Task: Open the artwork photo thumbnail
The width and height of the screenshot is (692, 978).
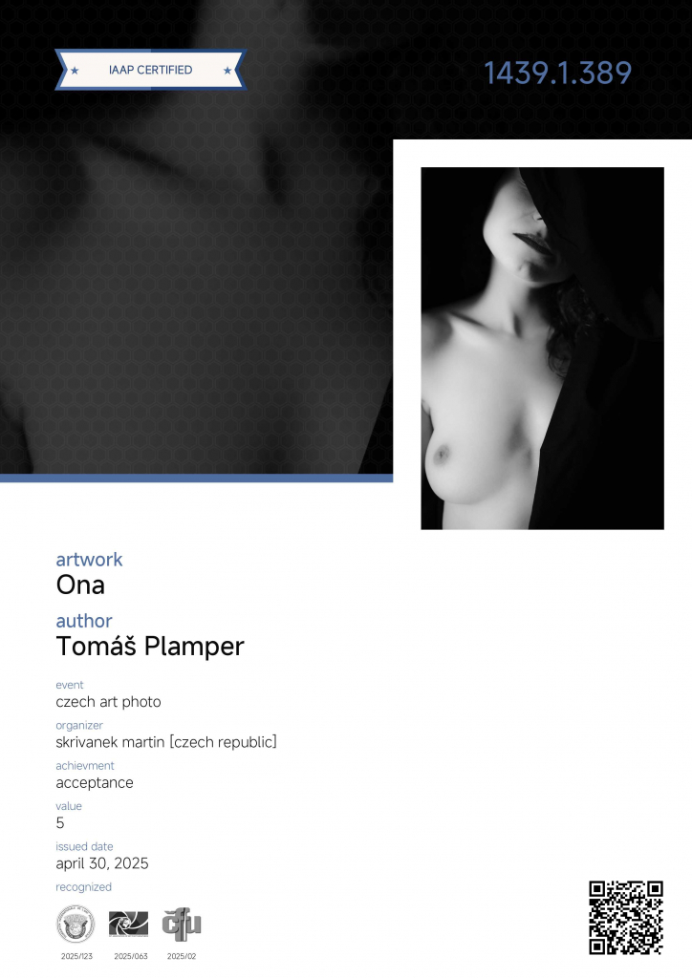Action: tap(542, 348)
